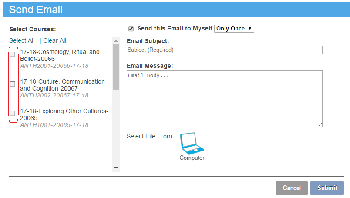The image size is (350, 198).
Task: Click the course list scroll up arrow
Action: pyautogui.click(x=116, y=41)
